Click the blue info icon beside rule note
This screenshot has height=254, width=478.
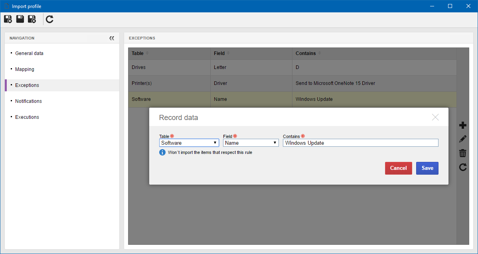tap(162, 152)
